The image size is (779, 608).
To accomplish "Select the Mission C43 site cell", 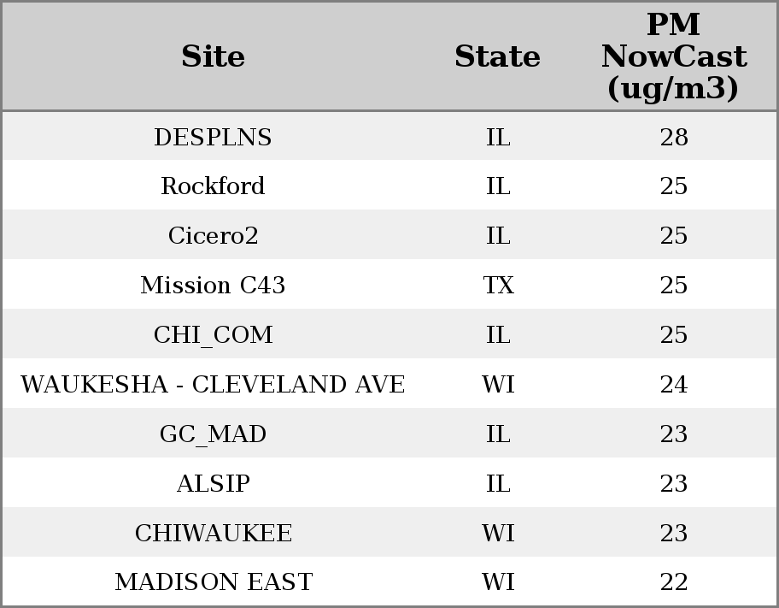I will (x=213, y=286).
